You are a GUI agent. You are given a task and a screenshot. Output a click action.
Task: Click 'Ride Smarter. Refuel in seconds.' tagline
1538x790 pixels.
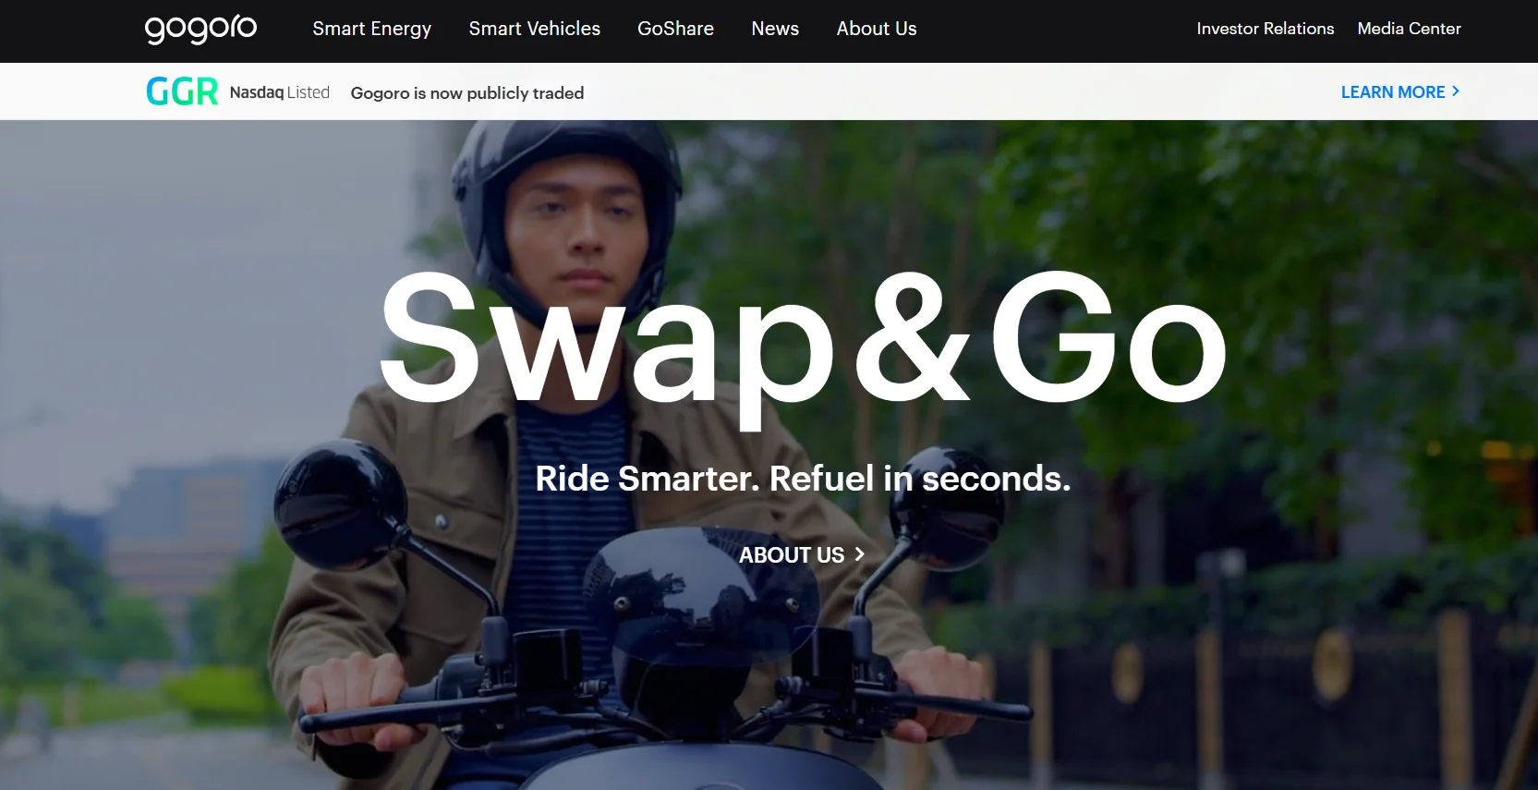point(803,479)
